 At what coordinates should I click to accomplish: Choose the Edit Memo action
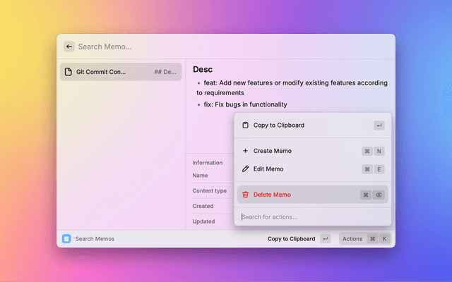point(268,169)
